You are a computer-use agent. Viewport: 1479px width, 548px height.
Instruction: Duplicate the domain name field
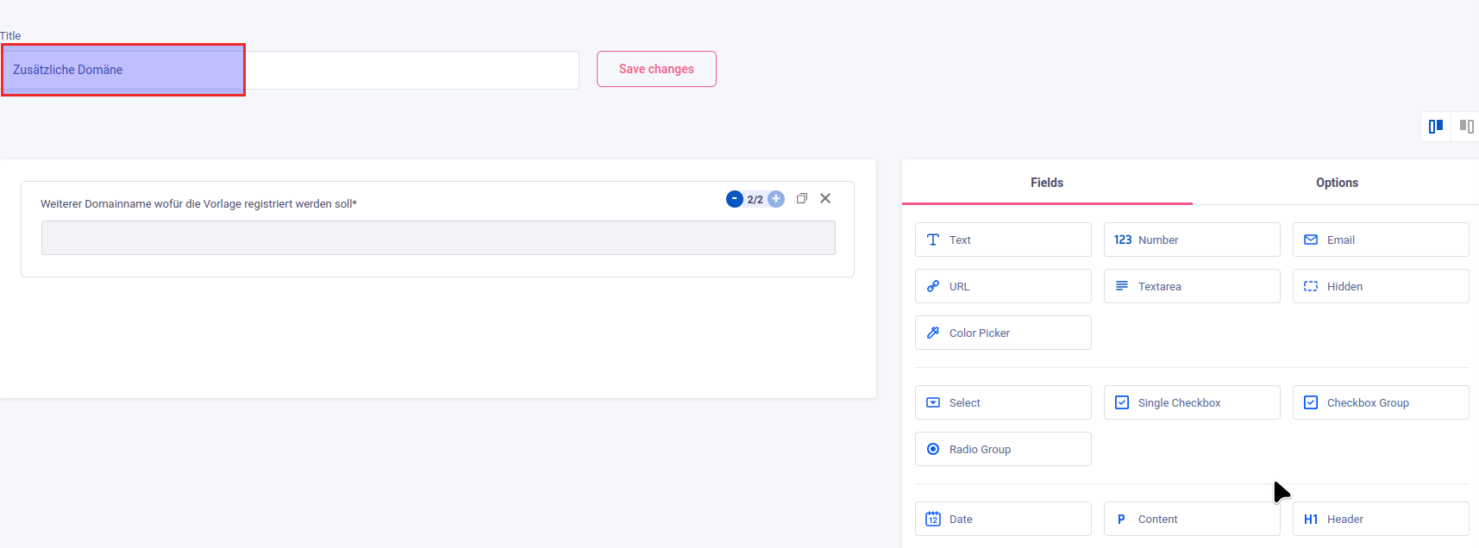point(801,198)
